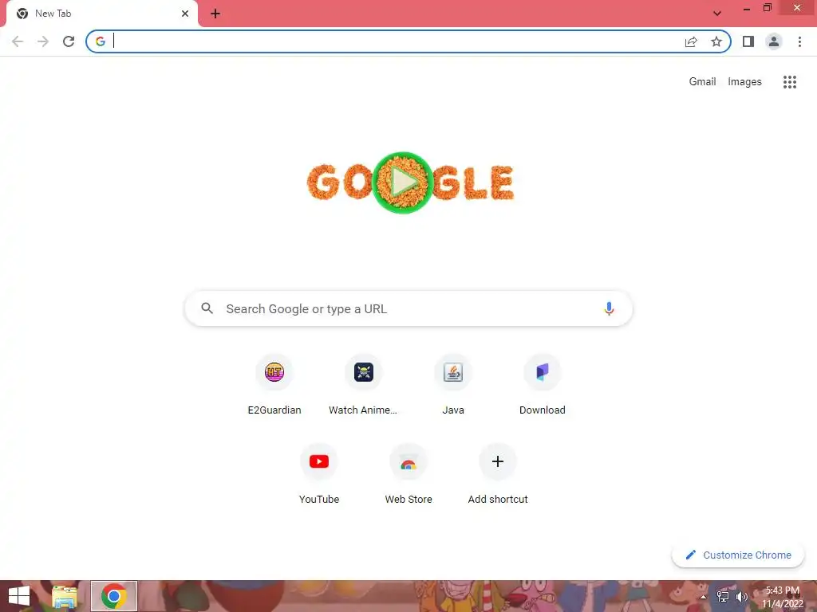Open the Download shortcut

tap(543, 385)
